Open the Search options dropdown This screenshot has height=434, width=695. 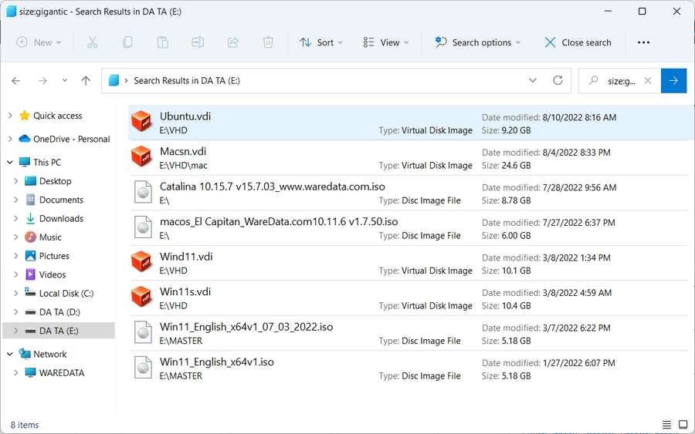tap(478, 42)
